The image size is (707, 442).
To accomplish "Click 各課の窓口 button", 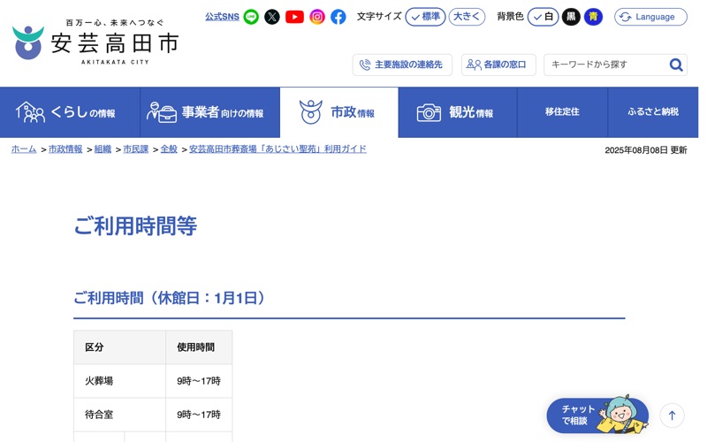I will [x=498, y=65].
